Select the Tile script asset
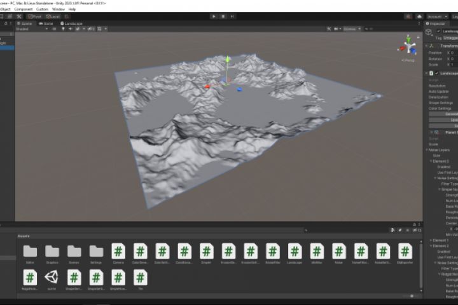 point(141,280)
